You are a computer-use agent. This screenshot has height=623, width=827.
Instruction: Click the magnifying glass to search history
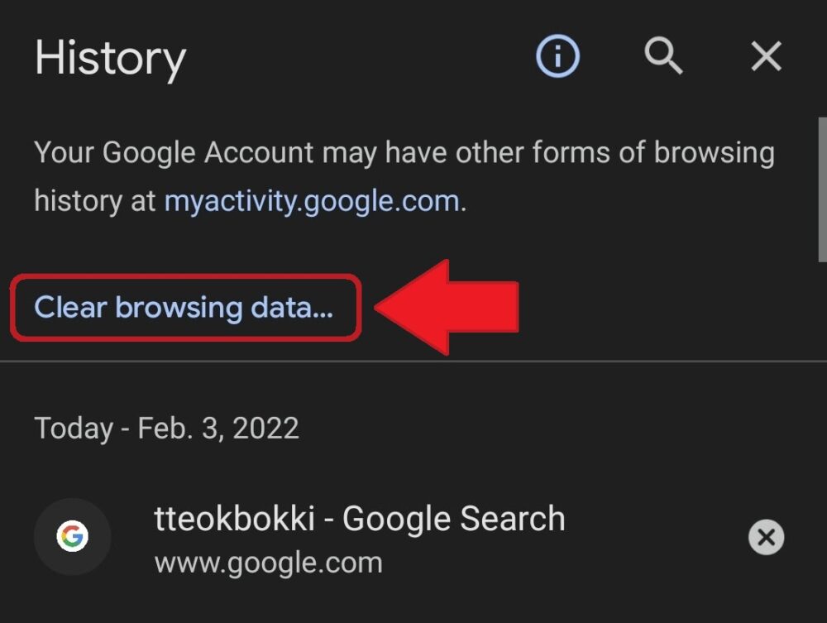pyautogui.click(x=663, y=56)
